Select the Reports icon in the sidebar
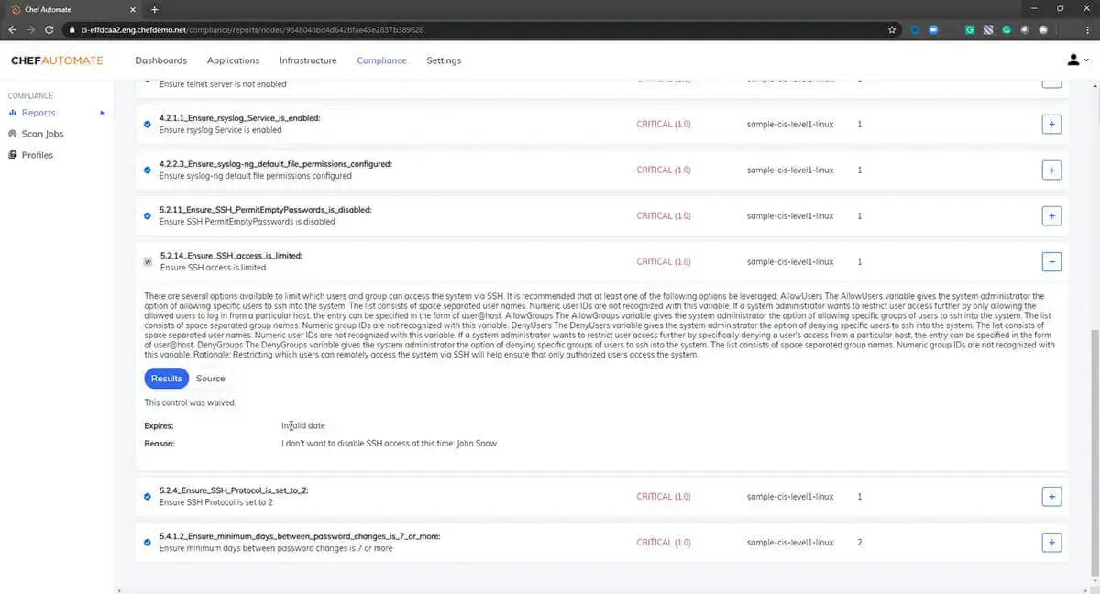This screenshot has width=1100, height=594. click(x=14, y=113)
